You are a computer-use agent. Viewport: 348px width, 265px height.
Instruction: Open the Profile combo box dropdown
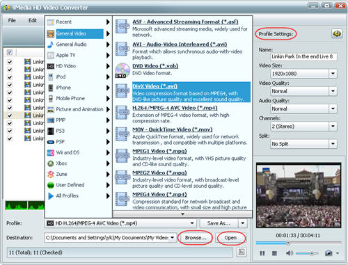192,223
